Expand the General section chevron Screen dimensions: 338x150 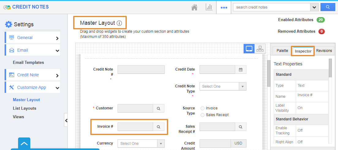[x=57, y=38]
